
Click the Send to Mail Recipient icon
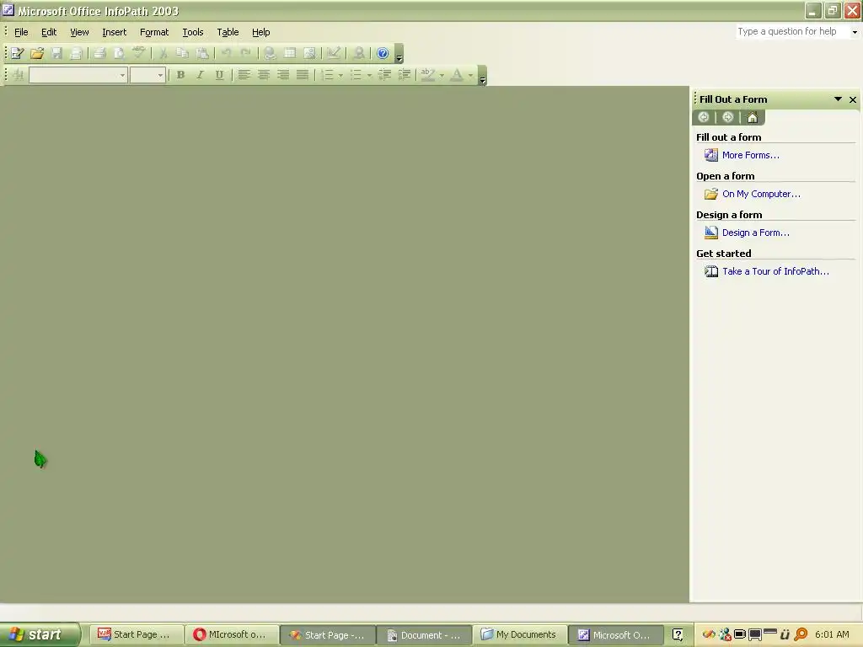pos(77,53)
